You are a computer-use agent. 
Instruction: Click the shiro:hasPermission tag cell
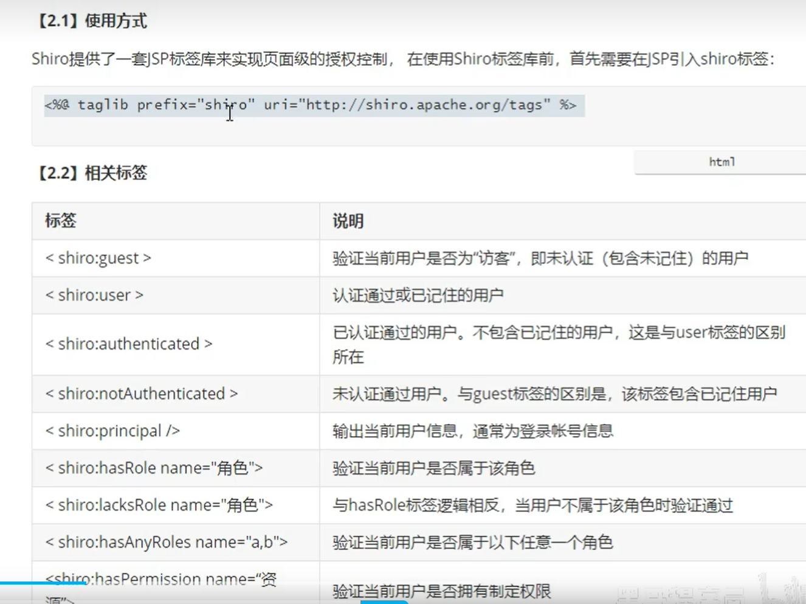[x=161, y=579]
